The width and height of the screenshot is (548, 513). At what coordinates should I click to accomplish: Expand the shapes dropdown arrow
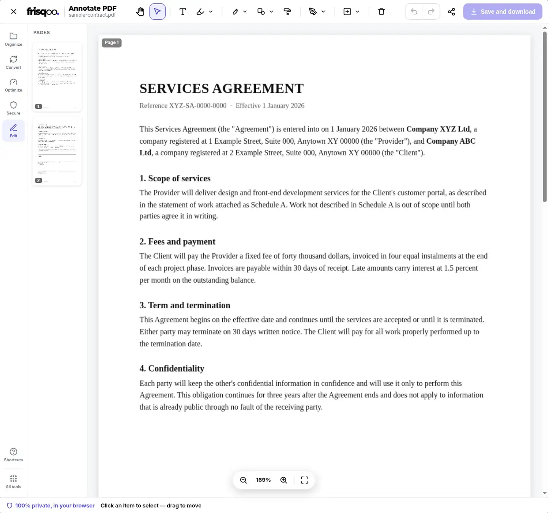(x=271, y=12)
